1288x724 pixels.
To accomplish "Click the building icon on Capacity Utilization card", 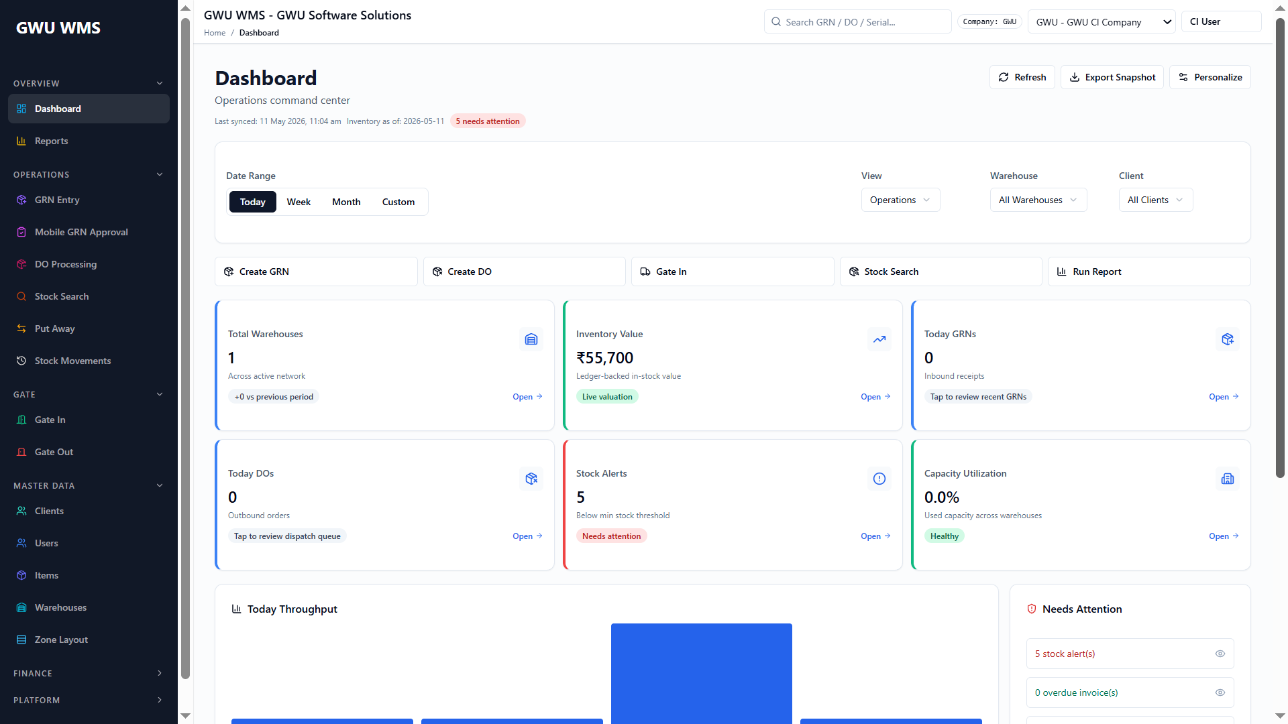I will pos(1228,479).
